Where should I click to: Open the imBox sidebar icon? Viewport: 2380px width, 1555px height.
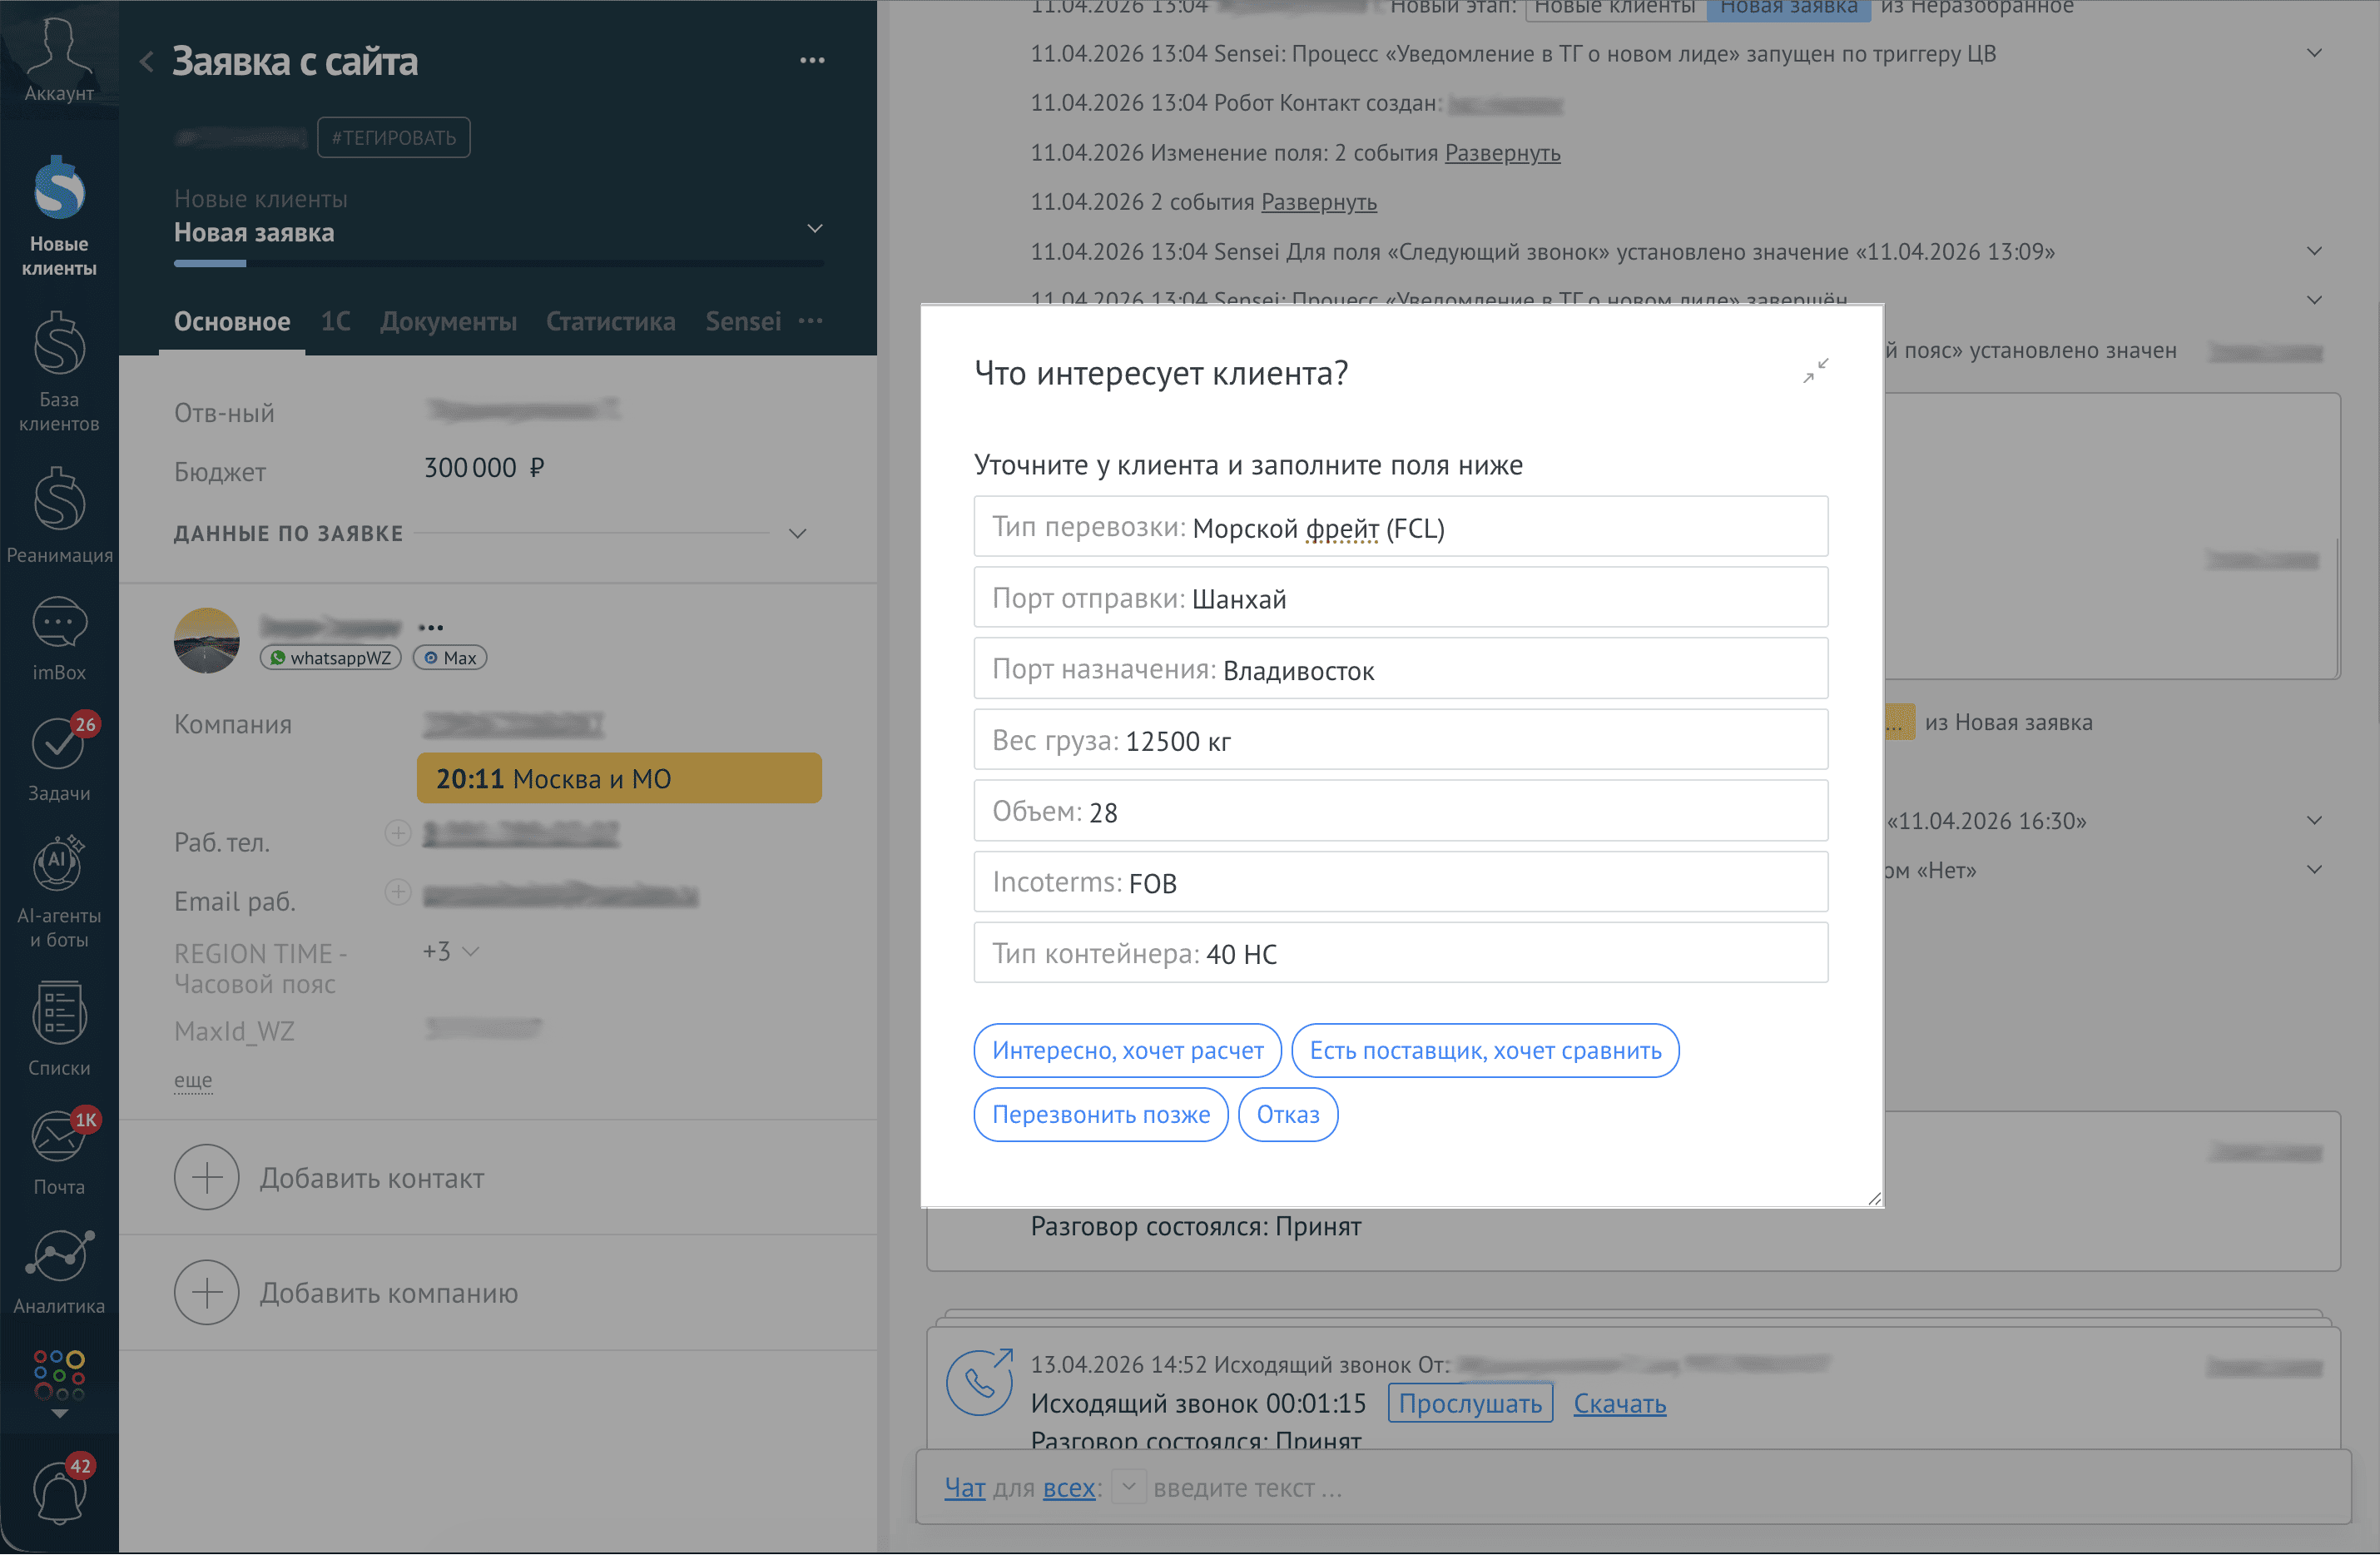59,638
